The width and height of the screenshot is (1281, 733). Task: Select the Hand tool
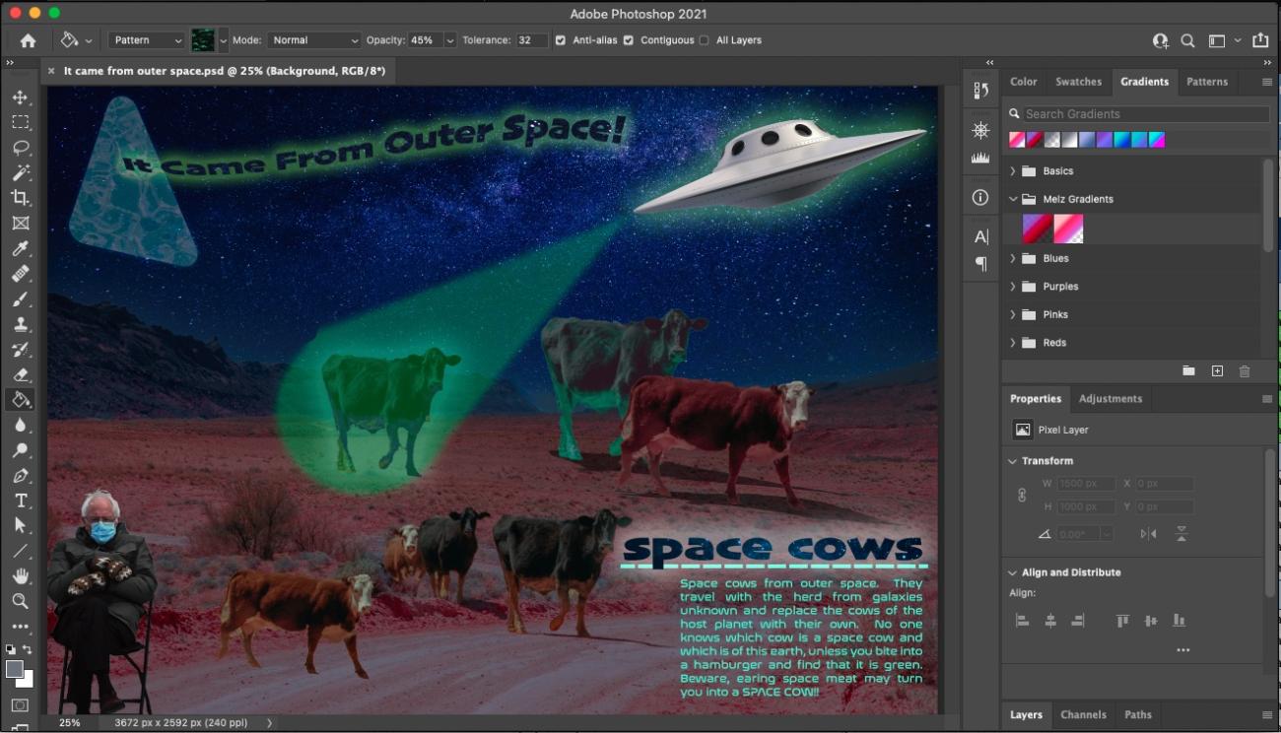click(21, 576)
